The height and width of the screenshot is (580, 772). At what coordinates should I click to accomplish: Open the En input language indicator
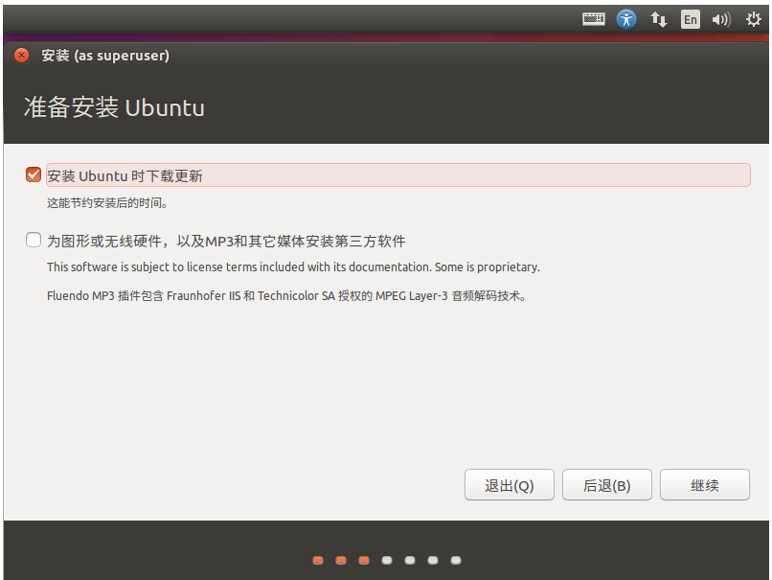691,20
